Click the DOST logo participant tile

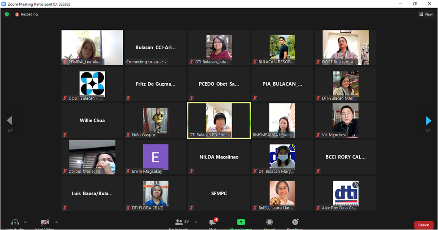[x=92, y=84]
